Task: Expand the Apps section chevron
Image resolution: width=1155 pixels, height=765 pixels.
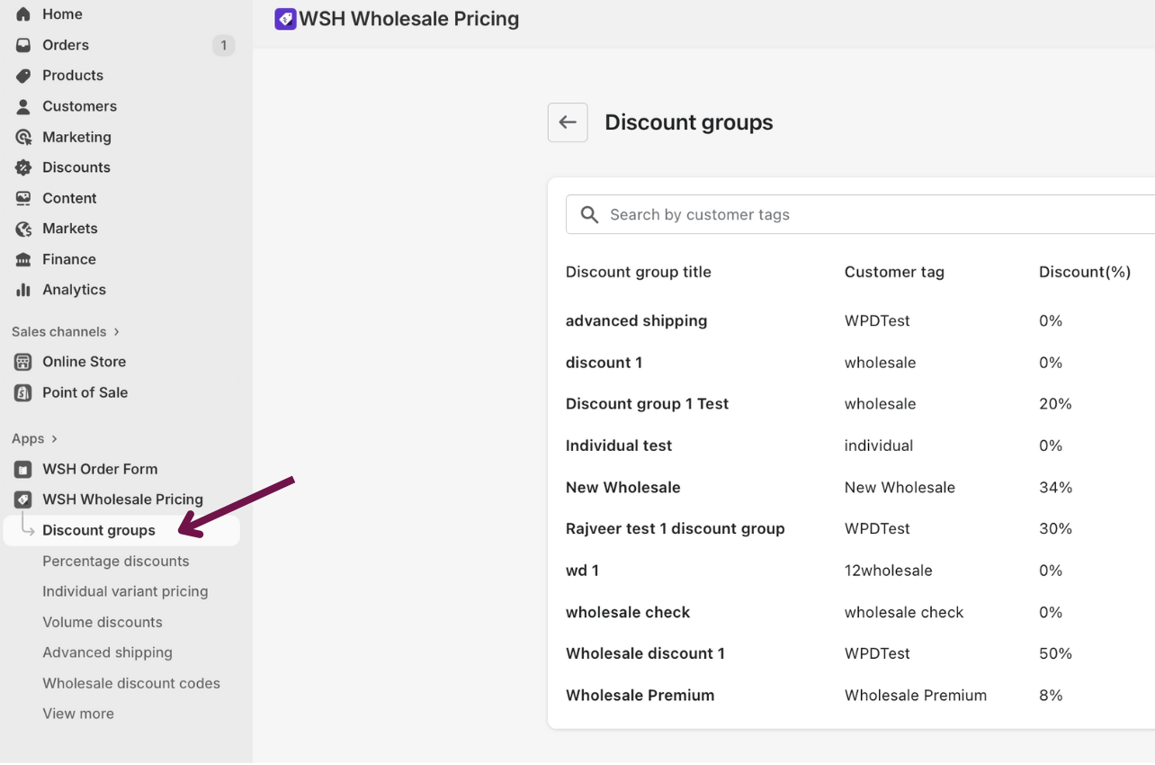Action: pos(55,438)
